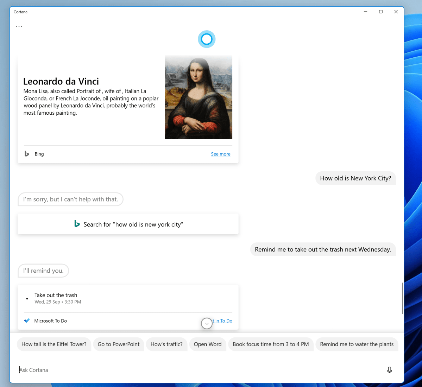422x387 pixels.
Task: Click the Ask Cortana input field
Action: 197,370
